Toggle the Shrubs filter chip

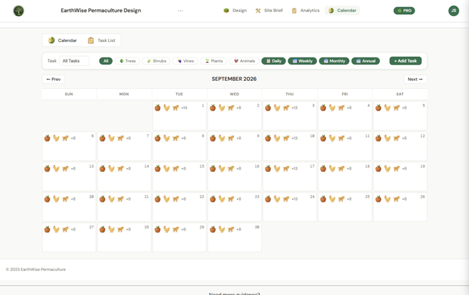point(156,61)
